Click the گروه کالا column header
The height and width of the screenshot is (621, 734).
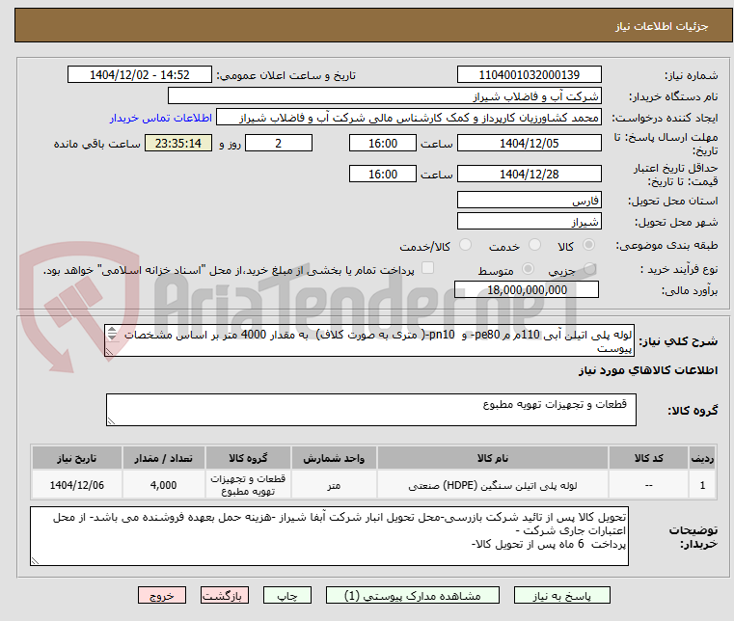point(248,458)
